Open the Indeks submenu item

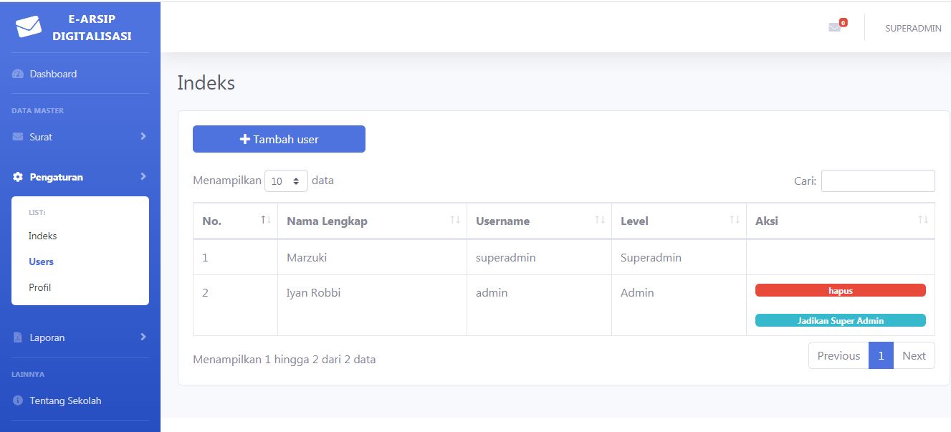43,236
